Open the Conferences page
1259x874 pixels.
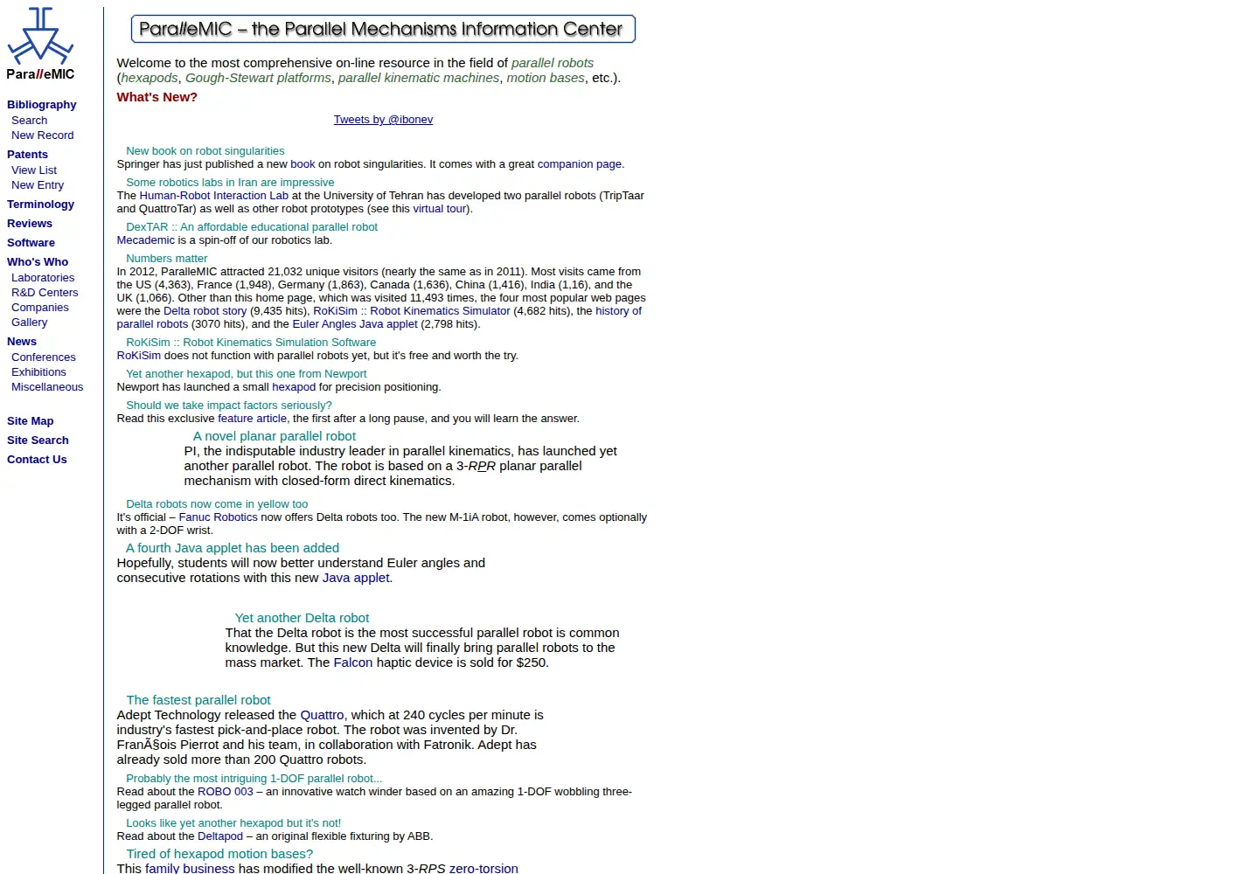coord(44,357)
